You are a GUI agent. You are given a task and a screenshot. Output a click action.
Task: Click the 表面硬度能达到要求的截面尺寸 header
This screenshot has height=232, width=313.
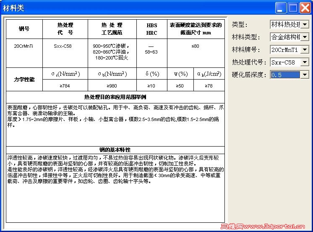pyautogui.click(x=196, y=29)
